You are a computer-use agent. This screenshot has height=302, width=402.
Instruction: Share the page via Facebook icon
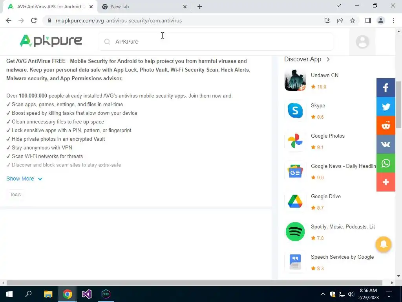coord(386,88)
